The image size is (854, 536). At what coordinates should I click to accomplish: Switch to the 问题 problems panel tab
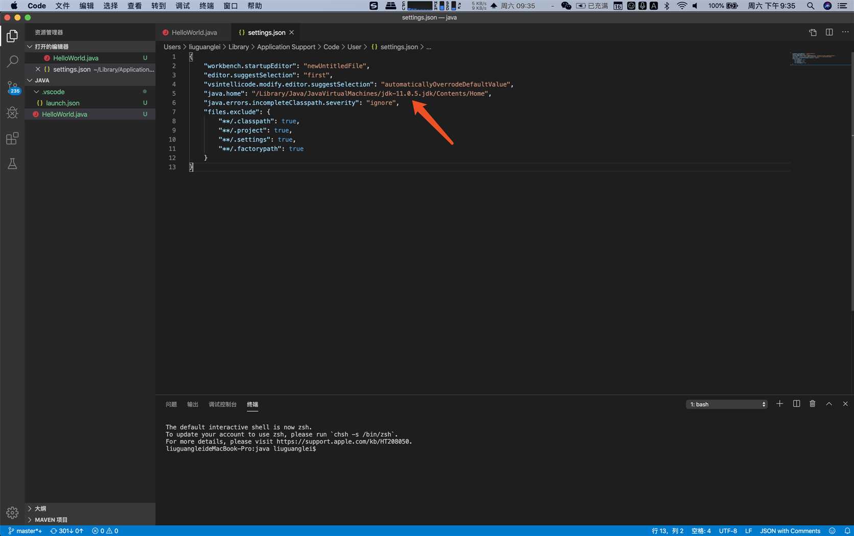click(171, 404)
